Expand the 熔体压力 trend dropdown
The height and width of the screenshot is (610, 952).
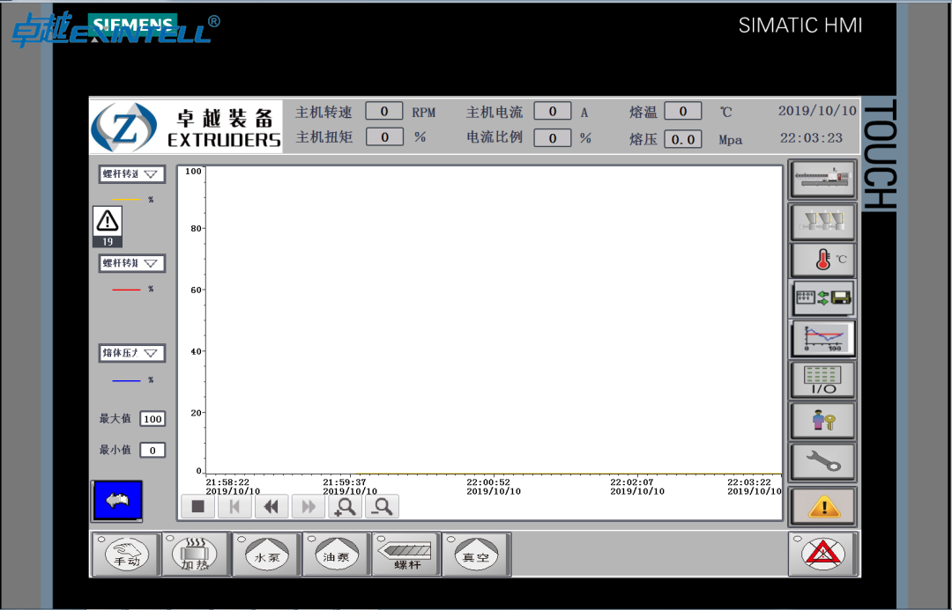(x=131, y=353)
